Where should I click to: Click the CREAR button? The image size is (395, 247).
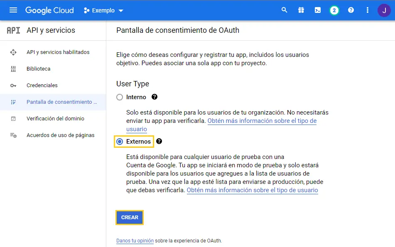[130, 217]
